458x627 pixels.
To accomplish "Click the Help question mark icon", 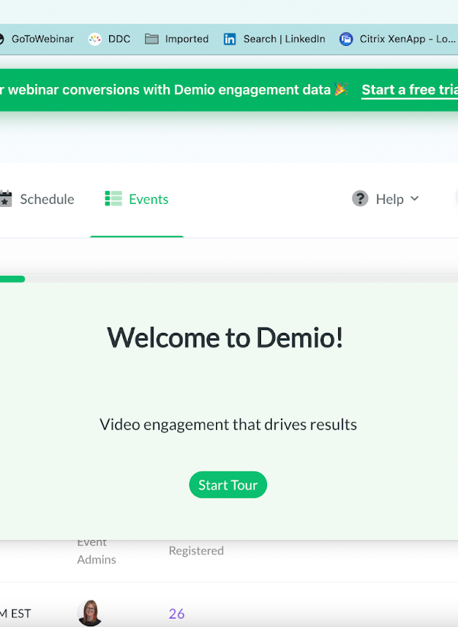I will click(360, 199).
